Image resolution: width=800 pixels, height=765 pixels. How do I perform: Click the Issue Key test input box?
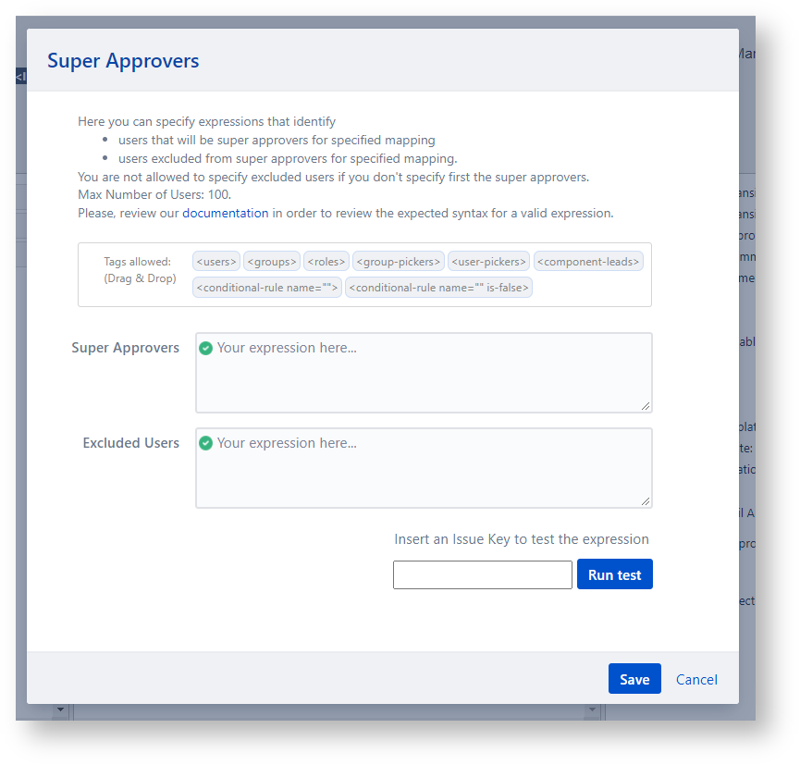482,574
